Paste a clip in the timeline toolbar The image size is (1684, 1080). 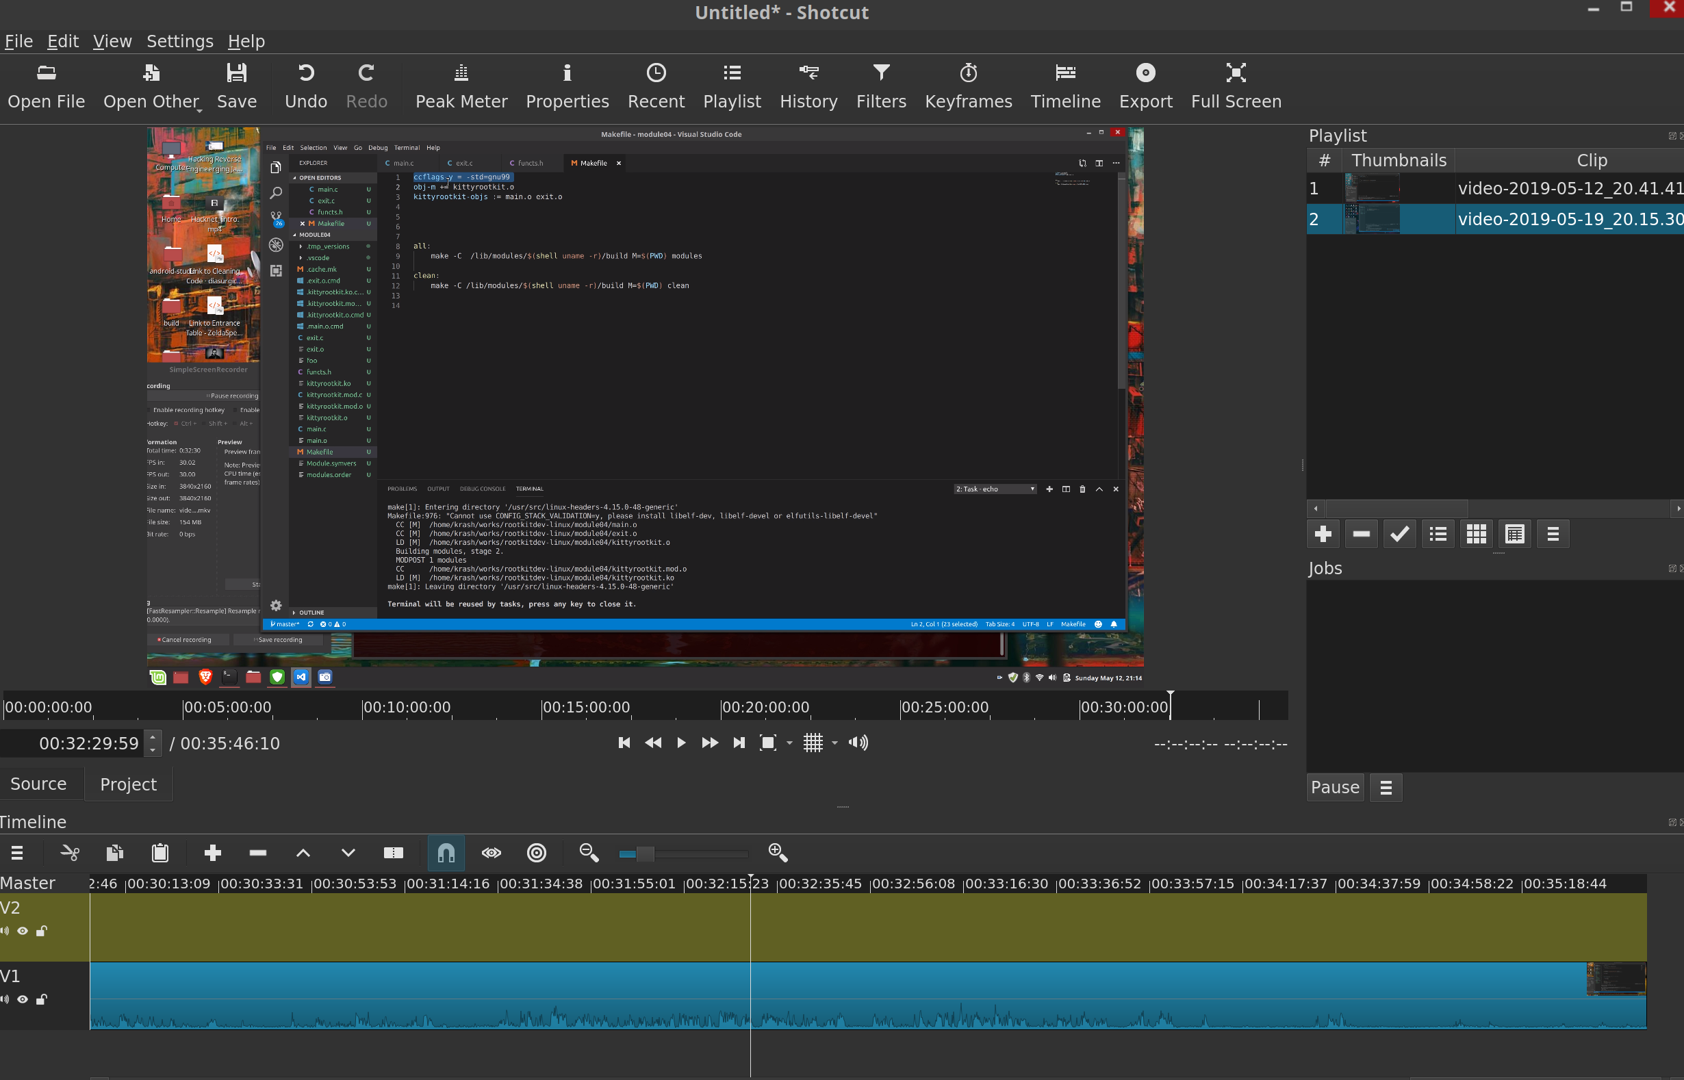tap(160, 853)
